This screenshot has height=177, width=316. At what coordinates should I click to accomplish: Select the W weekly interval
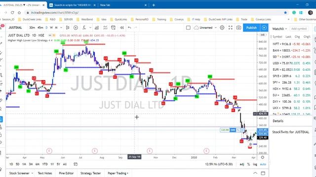point(51,28)
